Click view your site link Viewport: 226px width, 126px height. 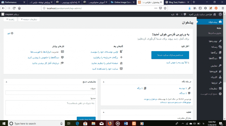pyautogui.click(x=105, y=69)
